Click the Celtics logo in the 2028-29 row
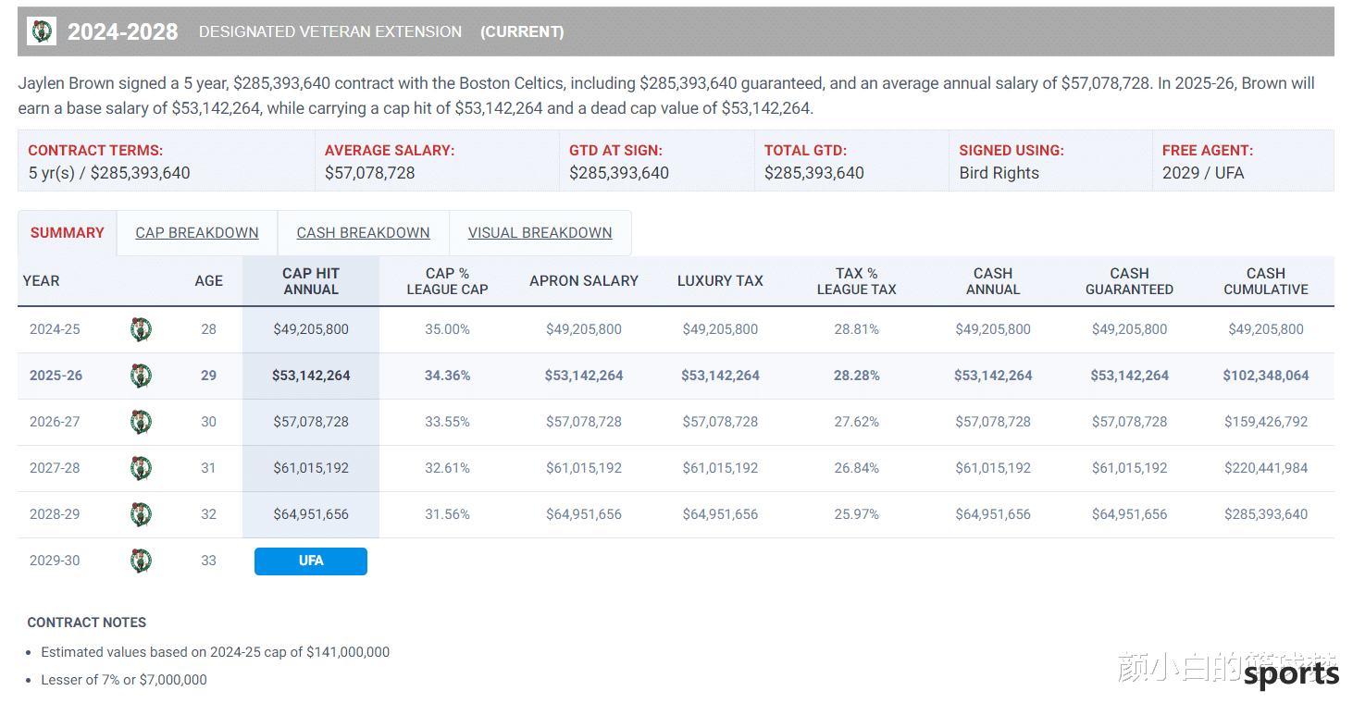1353x703 pixels. (x=141, y=514)
